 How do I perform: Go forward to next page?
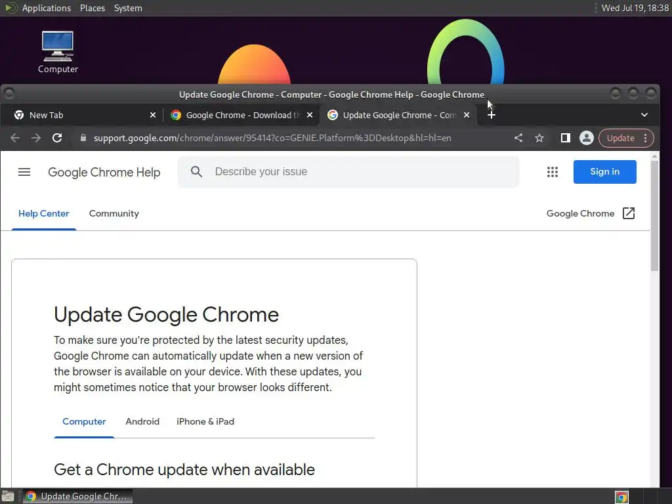tap(36, 138)
